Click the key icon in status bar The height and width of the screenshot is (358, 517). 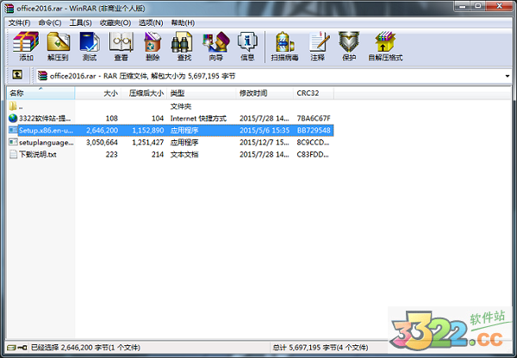(22, 348)
